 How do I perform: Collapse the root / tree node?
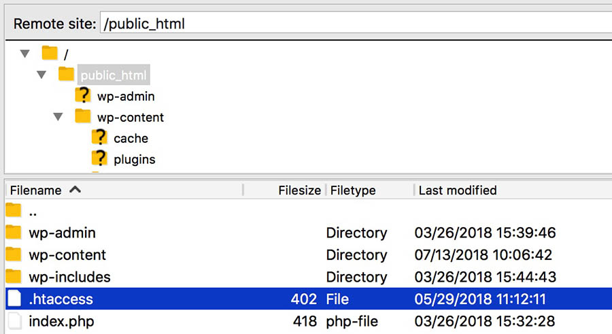pyautogui.click(x=25, y=53)
